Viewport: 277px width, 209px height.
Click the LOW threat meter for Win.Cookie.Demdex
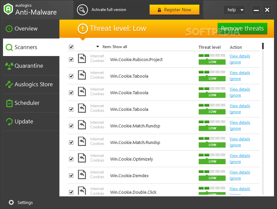pos(212,175)
